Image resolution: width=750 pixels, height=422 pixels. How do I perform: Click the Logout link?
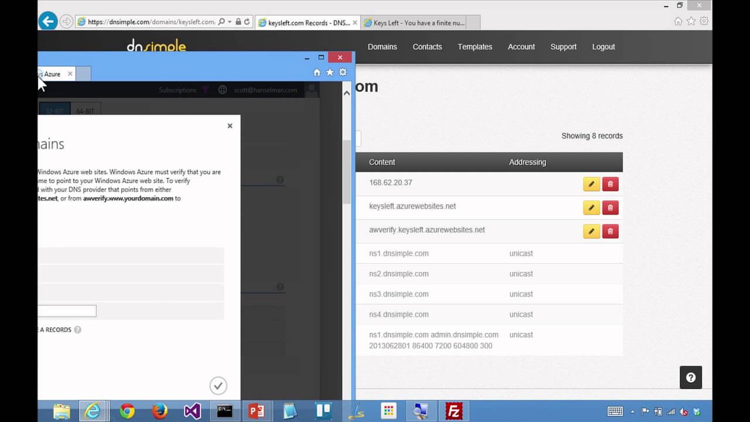point(603,47)
